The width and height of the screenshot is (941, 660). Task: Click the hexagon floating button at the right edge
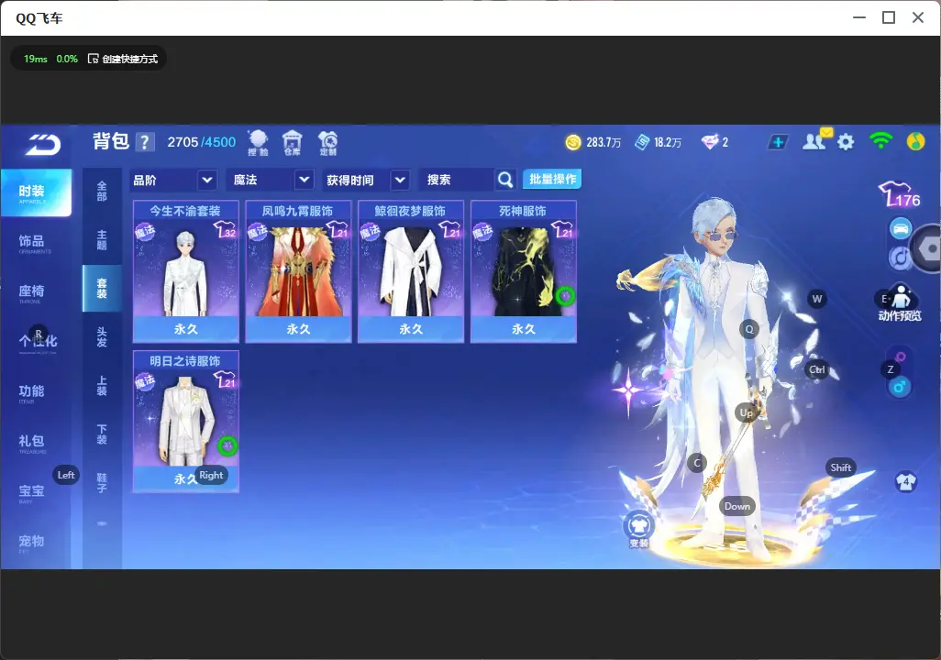[x=927, y=248]
